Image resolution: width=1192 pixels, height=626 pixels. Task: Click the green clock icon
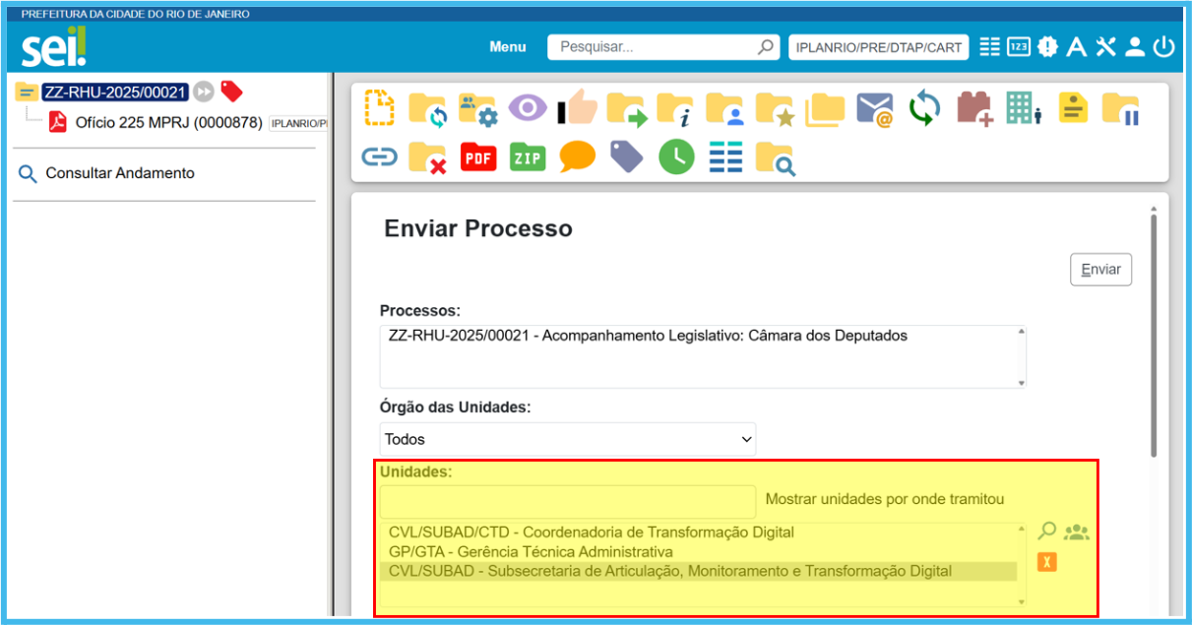[676, 157]
